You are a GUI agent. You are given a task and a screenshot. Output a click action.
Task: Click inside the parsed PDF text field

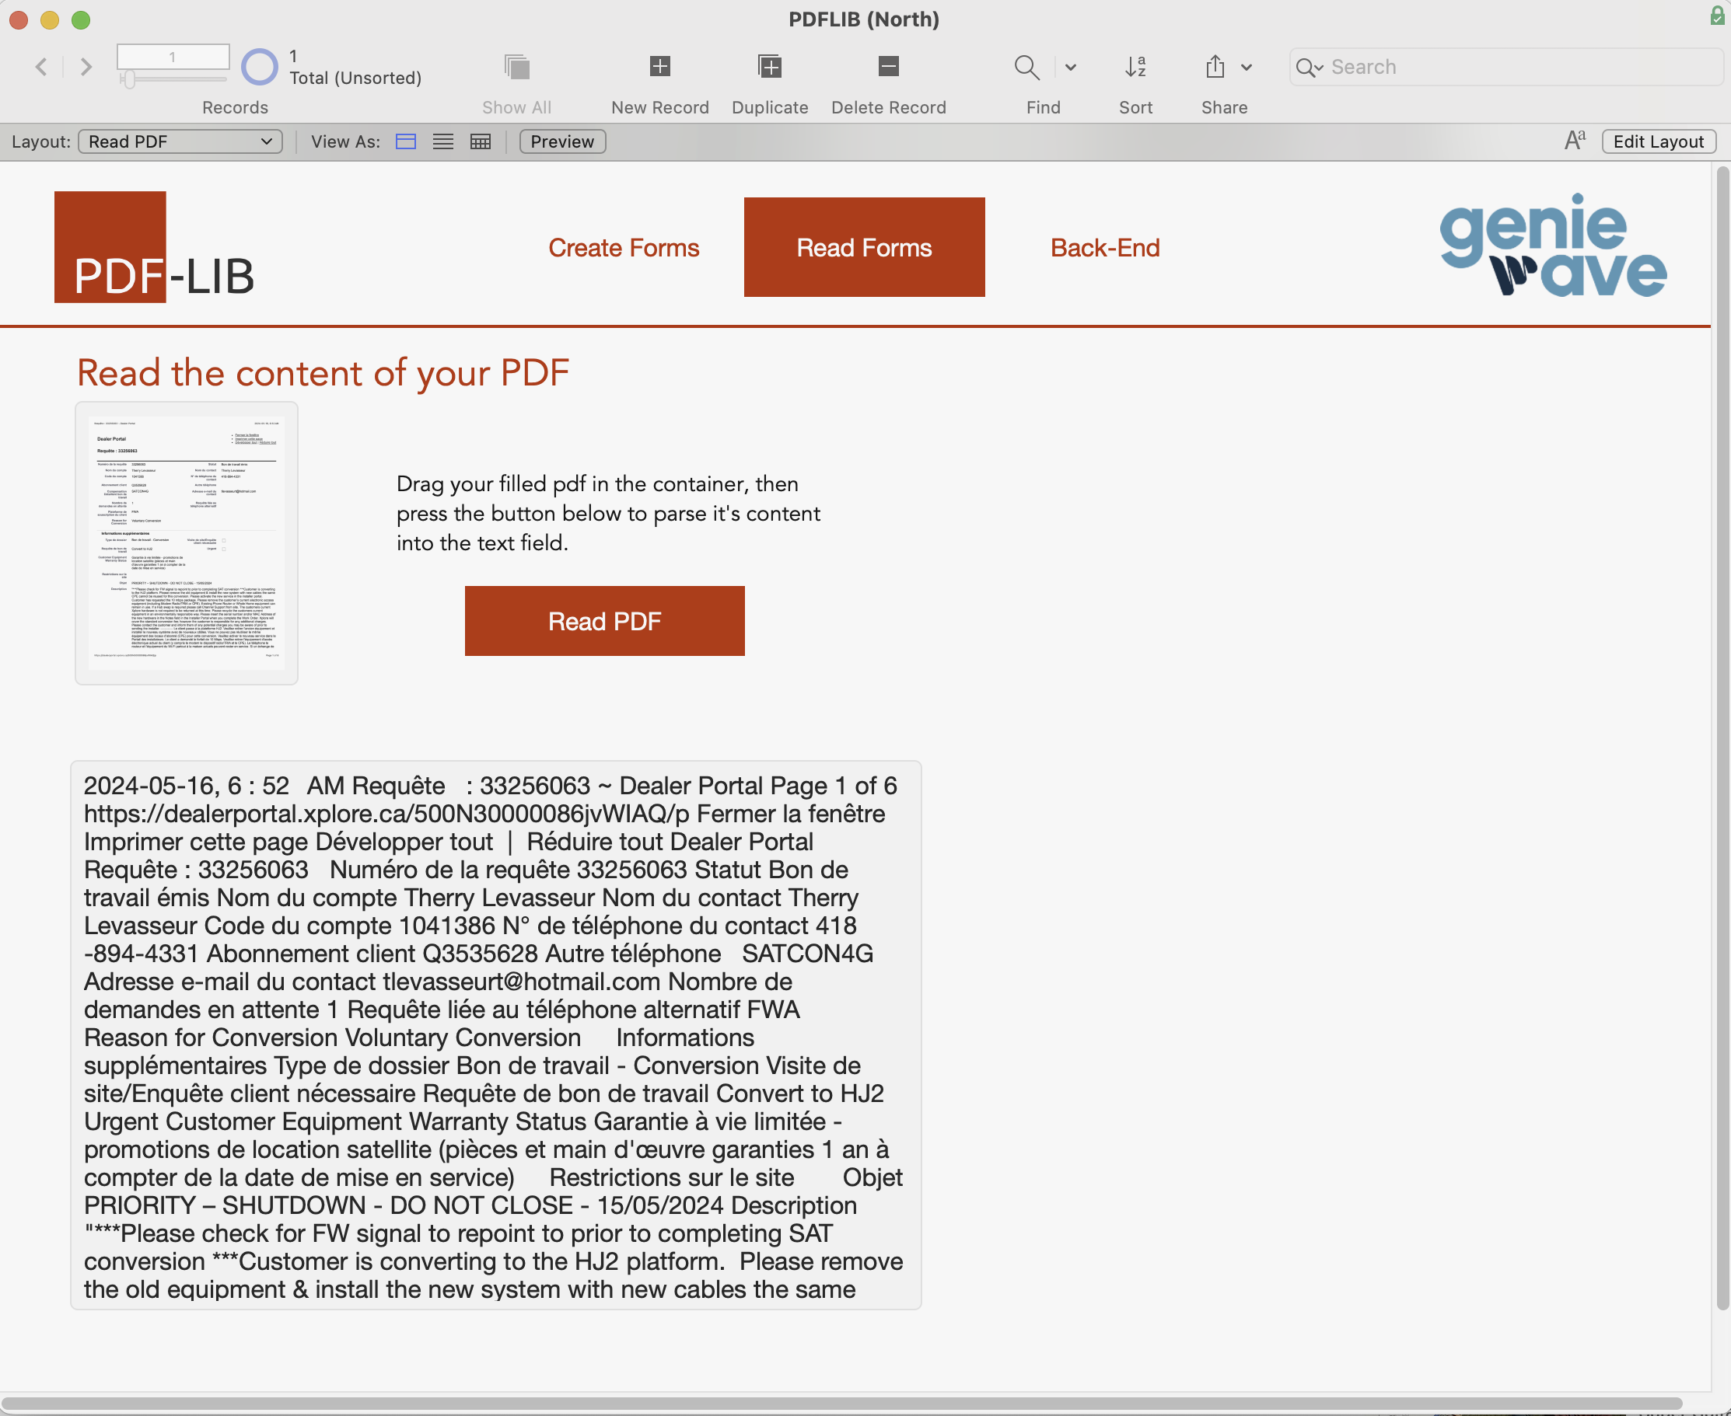496,1035
